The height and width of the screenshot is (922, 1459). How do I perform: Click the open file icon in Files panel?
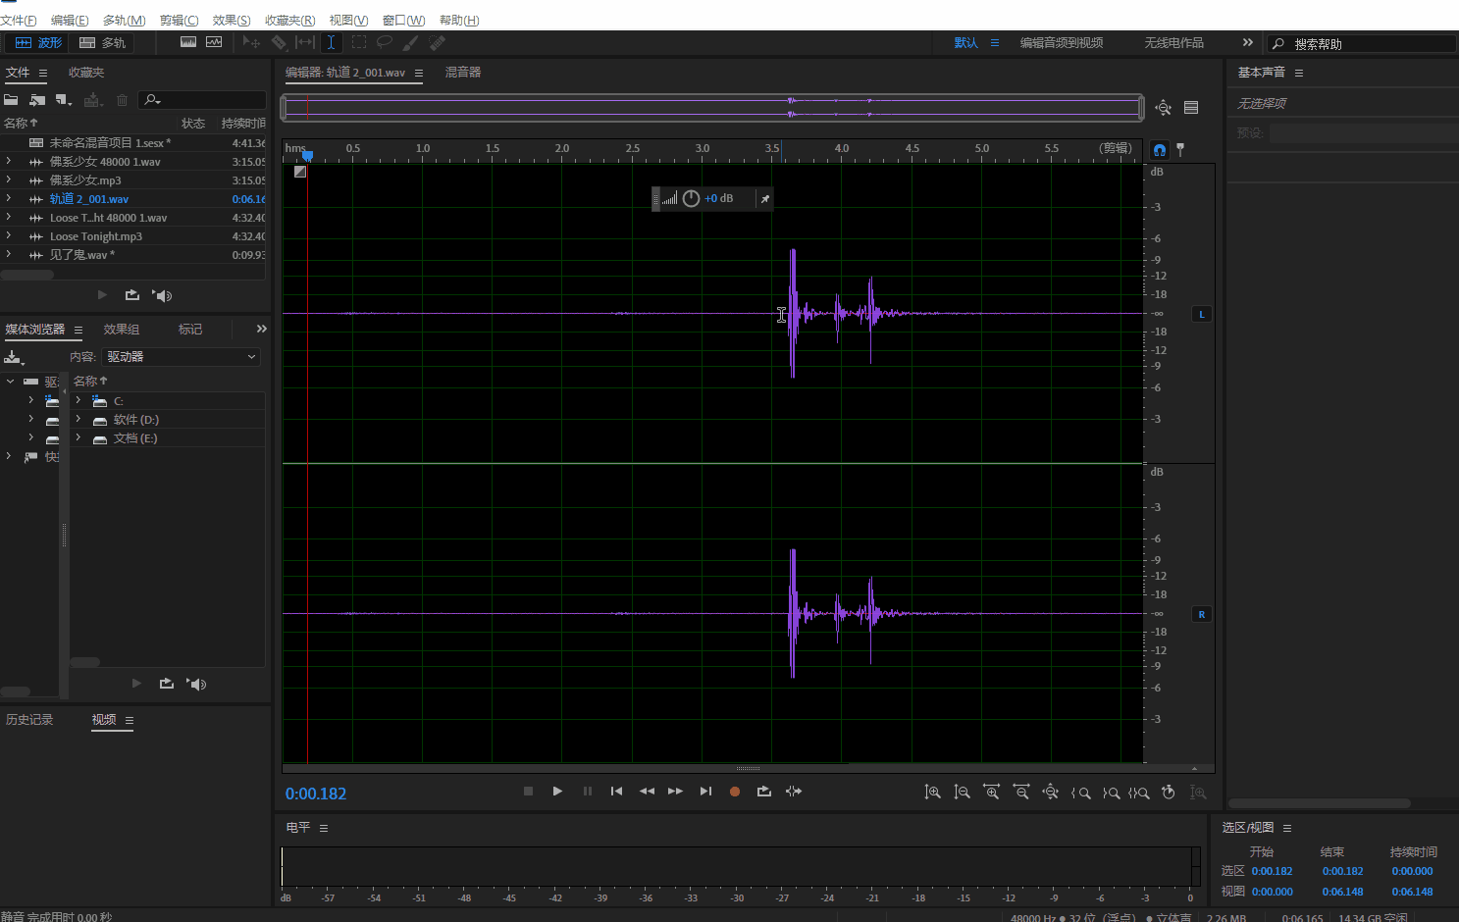12,100
